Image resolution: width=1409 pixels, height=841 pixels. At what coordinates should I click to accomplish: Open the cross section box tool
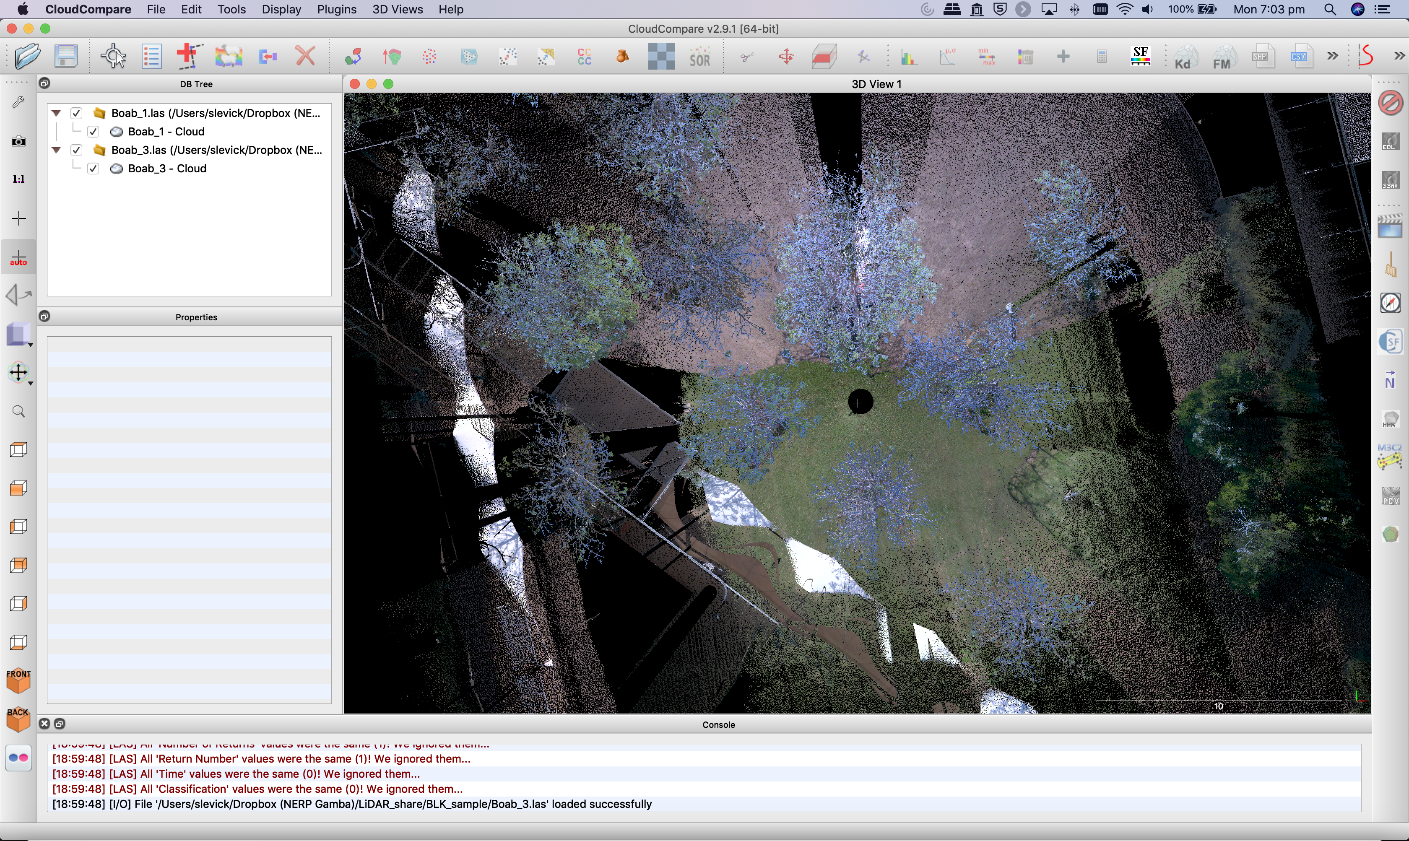[824, 56]
